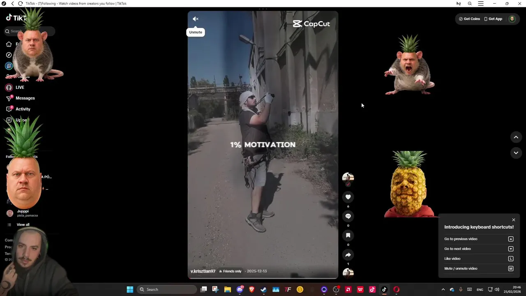Share the video with the arrow icon
This screenshot has width=526, height=296.
tap(348, 255)
